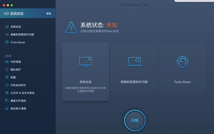Click the question mark warning triangle icon
This screenshot has height=134, width=214.
pyautogui.click(x=71, y=27)
